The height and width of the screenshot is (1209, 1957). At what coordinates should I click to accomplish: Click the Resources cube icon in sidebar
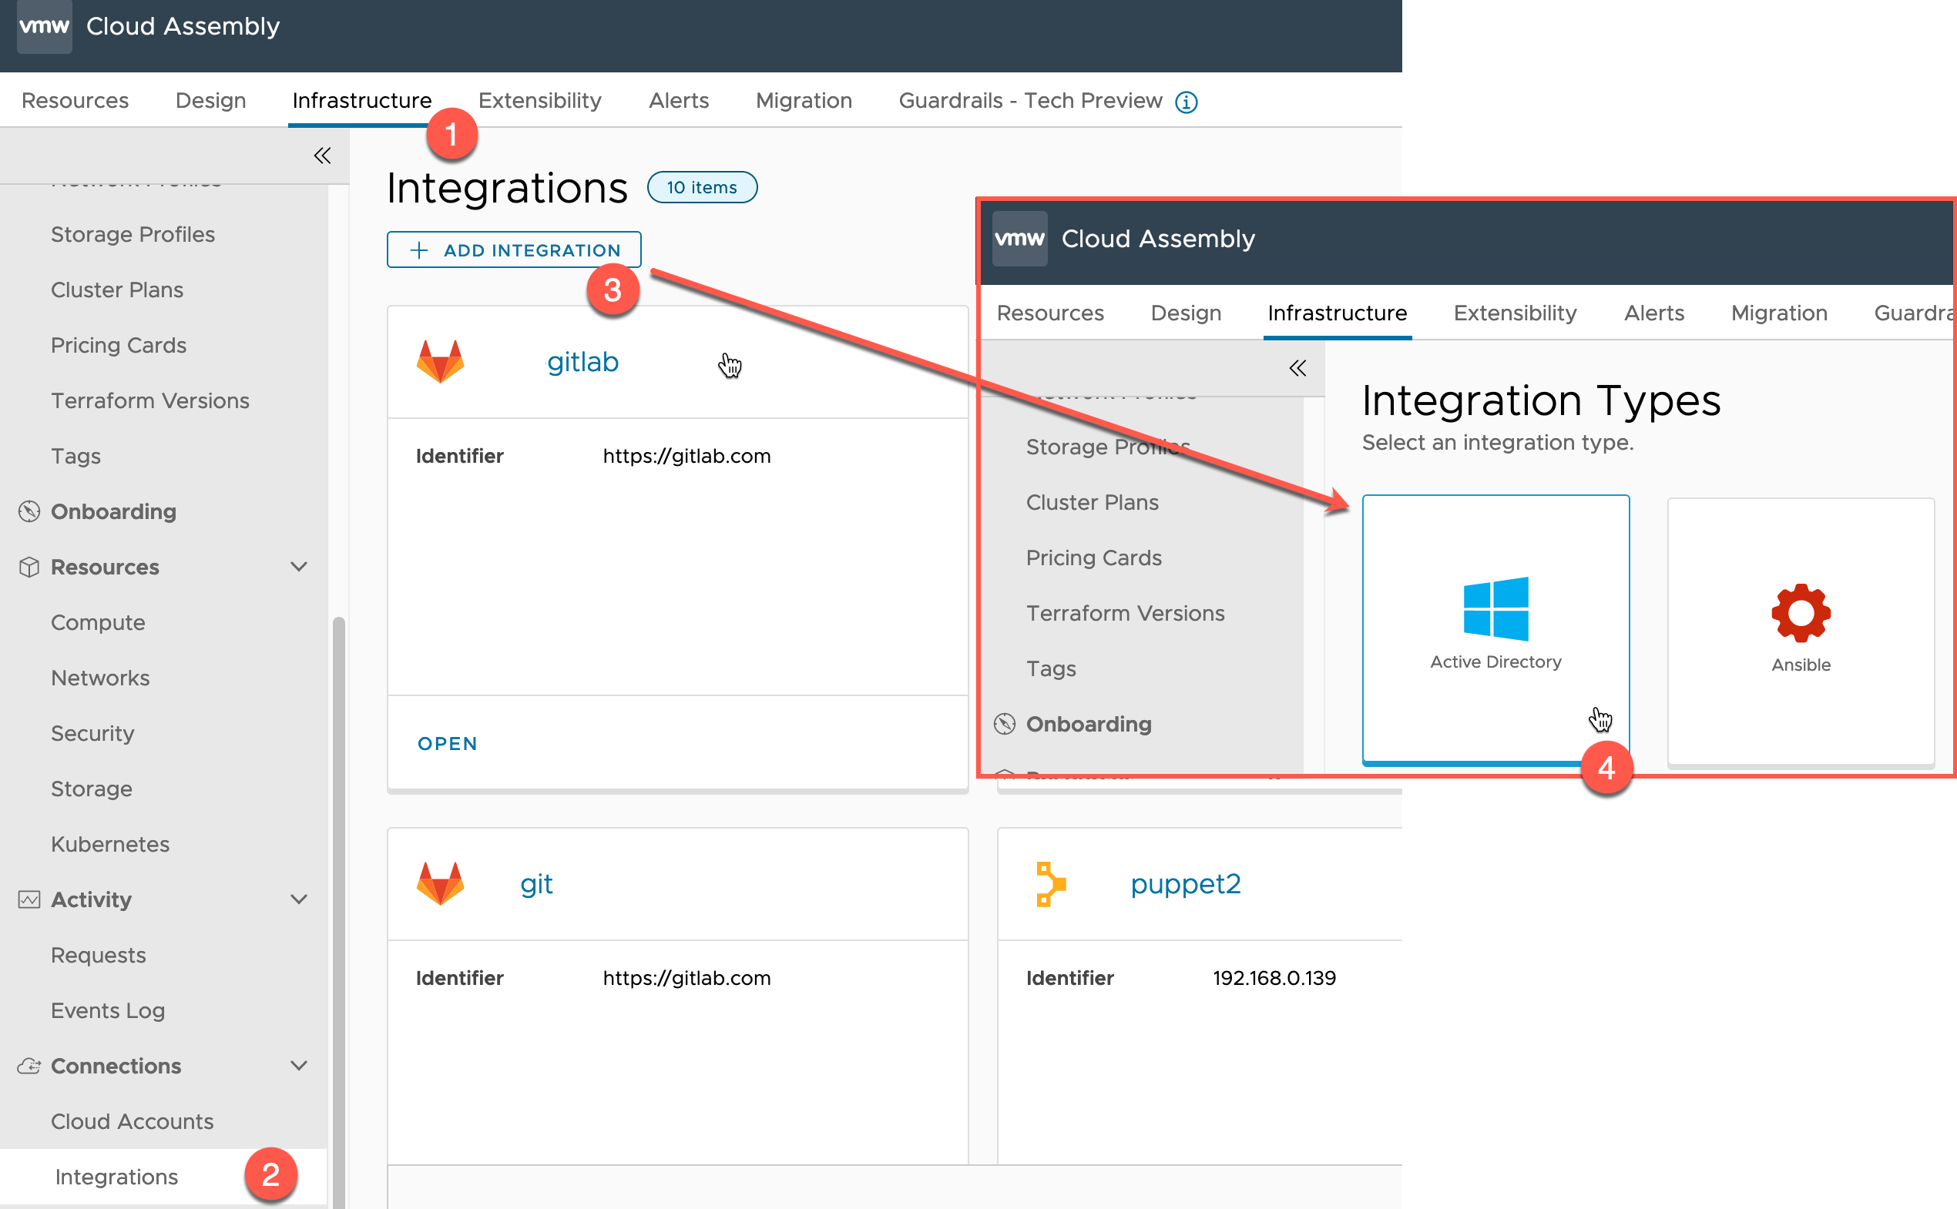point(29,567)
